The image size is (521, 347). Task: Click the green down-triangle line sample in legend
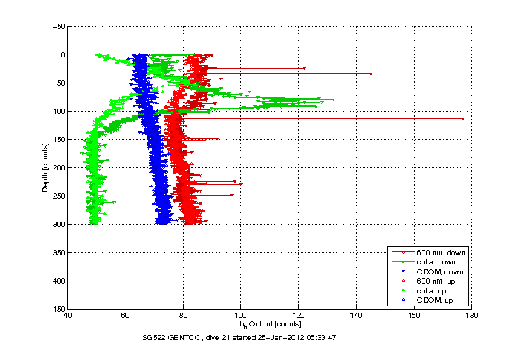(403, 262)
